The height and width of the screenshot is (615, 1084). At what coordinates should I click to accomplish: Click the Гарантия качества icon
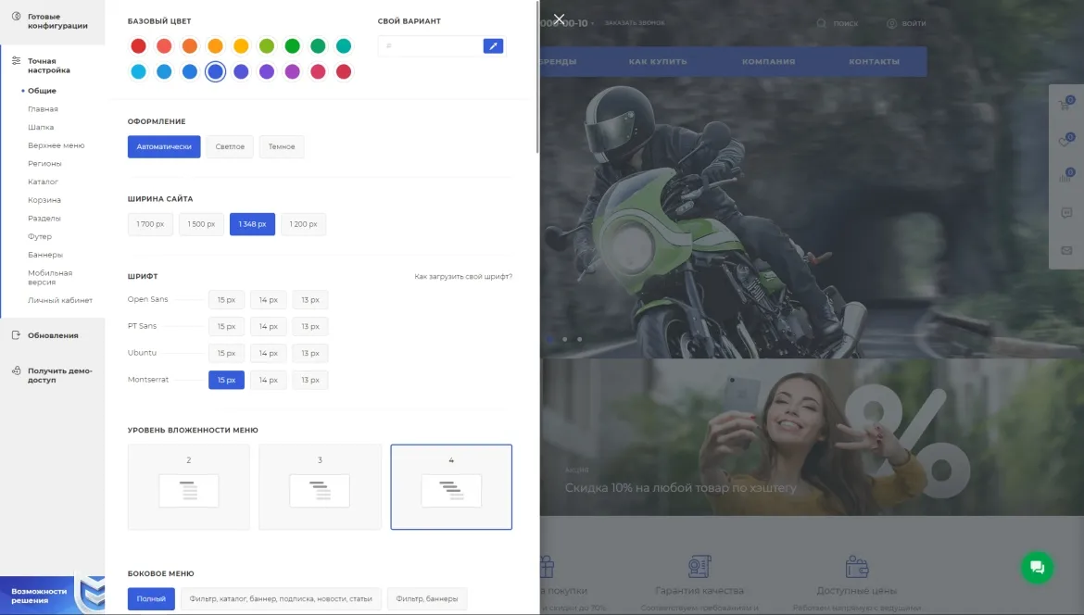click(x=699, y=566)
